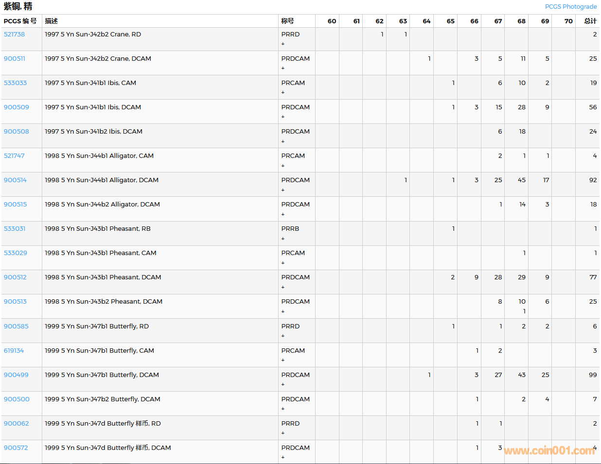601x464 pixels.
Task: Click the PCGS 编号 column header
Action: (20, 21)
